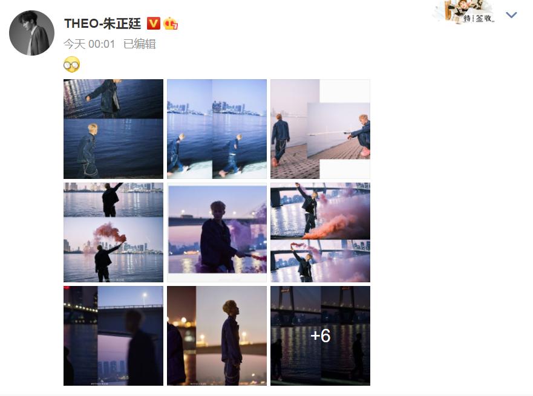Viewport: 533px width, 396px height.
Task: Open the THEO-朱正廷 username link
Action: click(102, 24)
